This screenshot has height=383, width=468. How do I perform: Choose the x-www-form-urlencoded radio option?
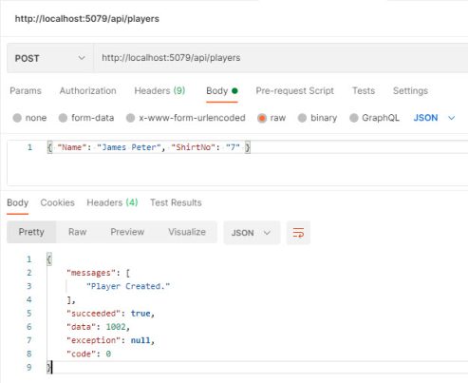130,118
